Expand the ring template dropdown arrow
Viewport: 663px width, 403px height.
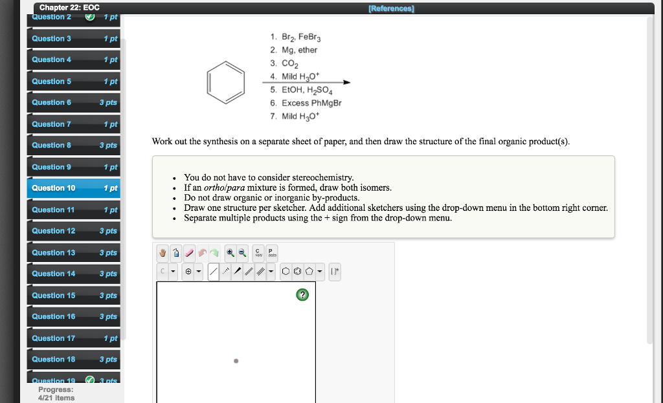(319, 272)
